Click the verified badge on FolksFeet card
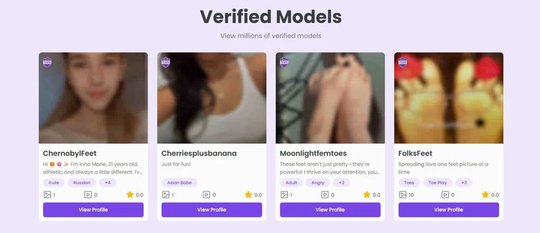 click(x=402, y=61)
